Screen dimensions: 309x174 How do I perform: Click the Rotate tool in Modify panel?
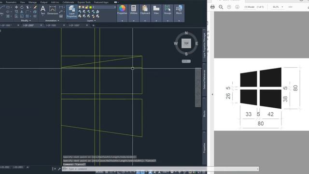click(22, 7)
